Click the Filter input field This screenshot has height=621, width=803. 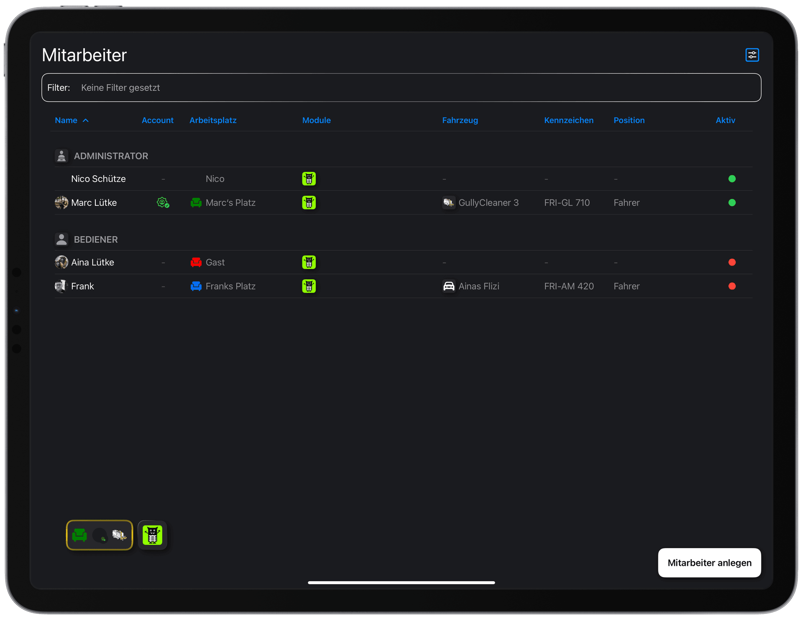coord(401,87)
